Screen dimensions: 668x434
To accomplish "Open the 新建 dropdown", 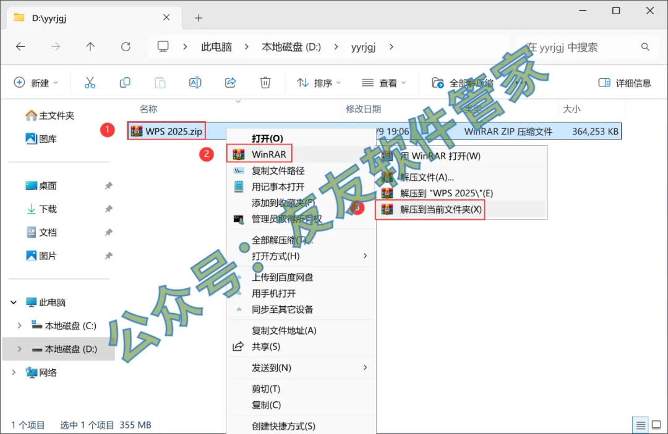I will point(36,83).
